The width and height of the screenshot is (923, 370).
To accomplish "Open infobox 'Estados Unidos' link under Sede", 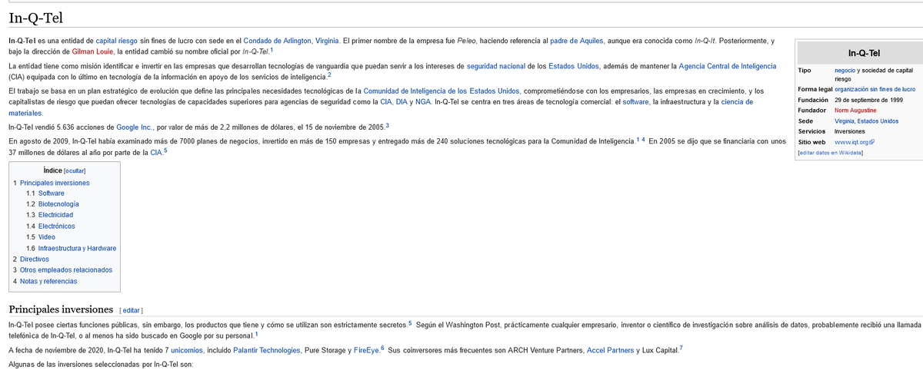I will (879, 121).
